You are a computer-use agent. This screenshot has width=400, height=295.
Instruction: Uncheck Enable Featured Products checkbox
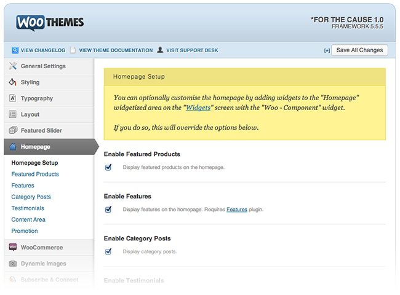[x=108, y=167]
